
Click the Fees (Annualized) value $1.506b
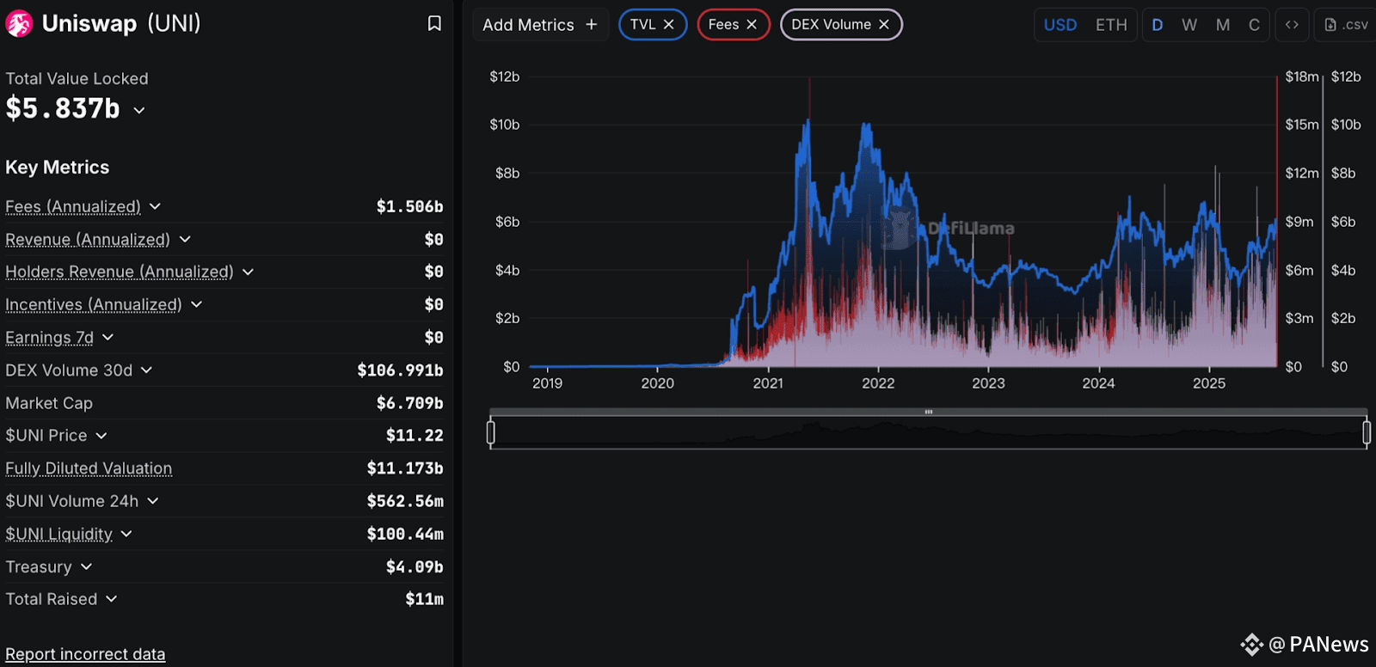point(410,206)
